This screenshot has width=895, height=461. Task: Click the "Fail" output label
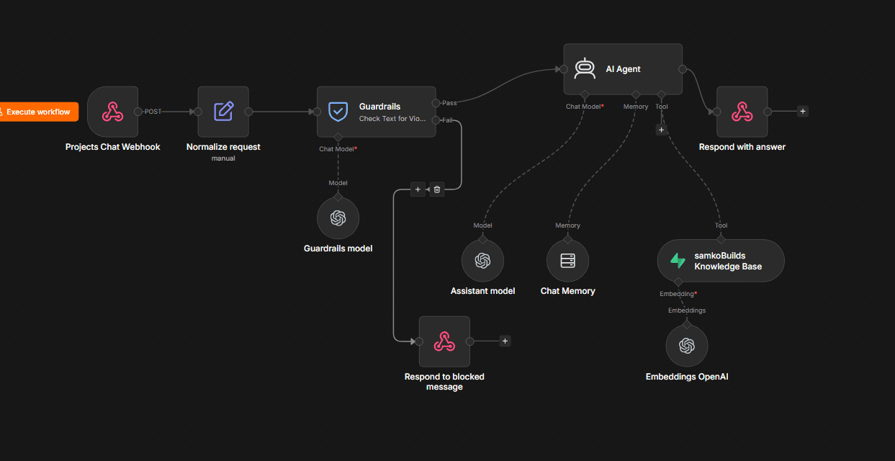point(448,120)
